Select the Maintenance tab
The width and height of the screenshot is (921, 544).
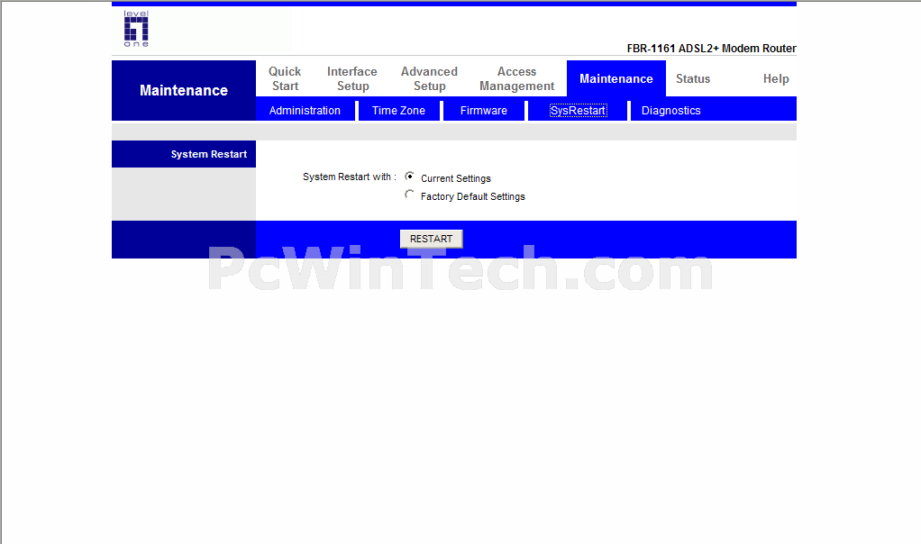point(616,78)
